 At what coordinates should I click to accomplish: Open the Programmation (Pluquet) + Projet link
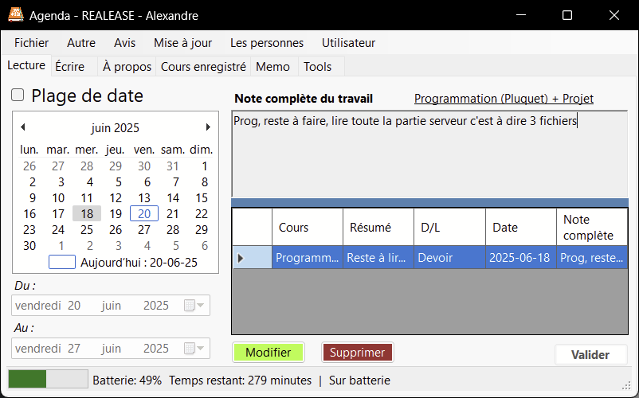(504, 99)
